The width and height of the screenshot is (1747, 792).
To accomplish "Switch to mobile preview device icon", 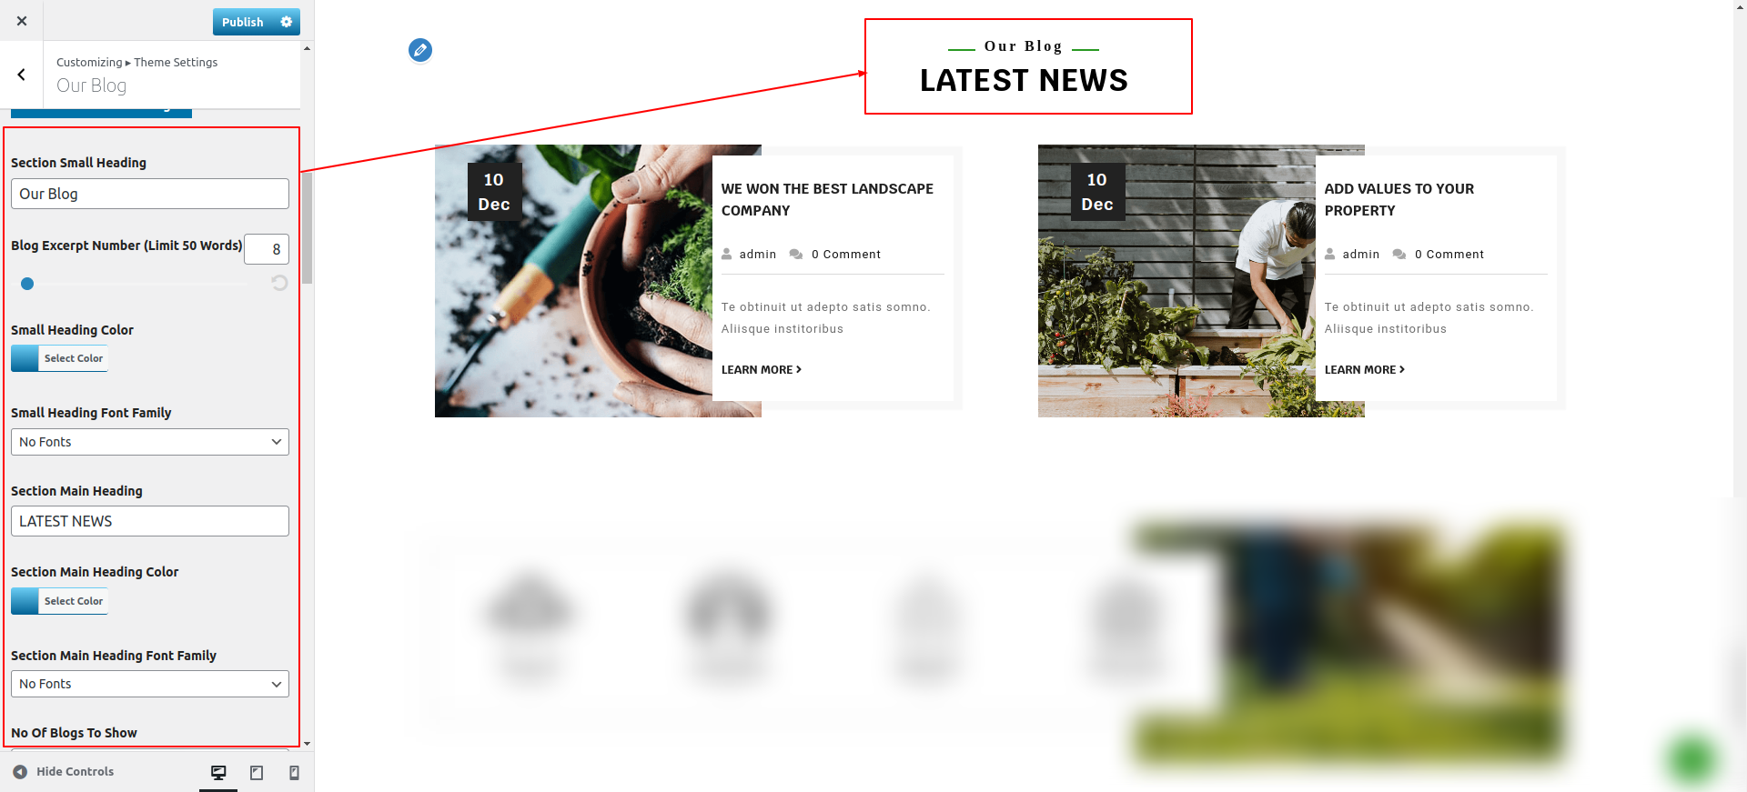I will pos(294,772).
